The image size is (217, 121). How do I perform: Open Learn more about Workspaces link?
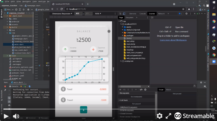point(173,40)
